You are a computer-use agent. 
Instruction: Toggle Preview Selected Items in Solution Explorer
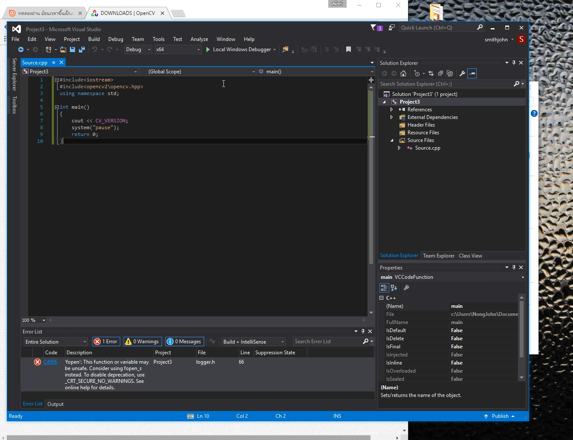[x=472, y=73]
